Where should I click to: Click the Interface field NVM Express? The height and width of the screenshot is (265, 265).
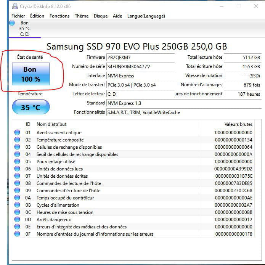(140, 76)
